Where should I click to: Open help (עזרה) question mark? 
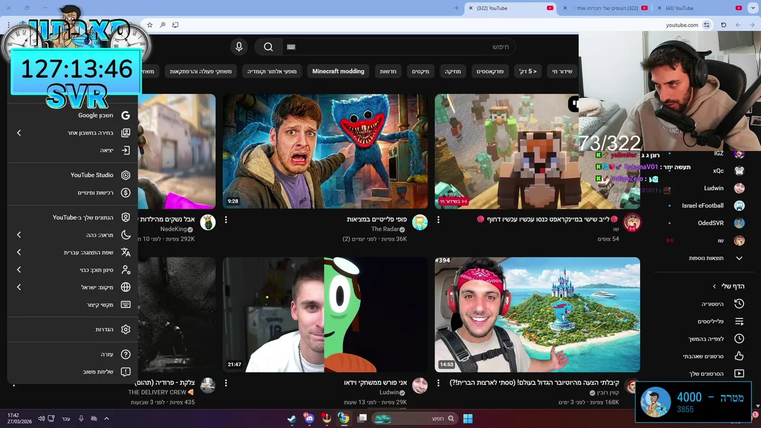click(125, 354)
